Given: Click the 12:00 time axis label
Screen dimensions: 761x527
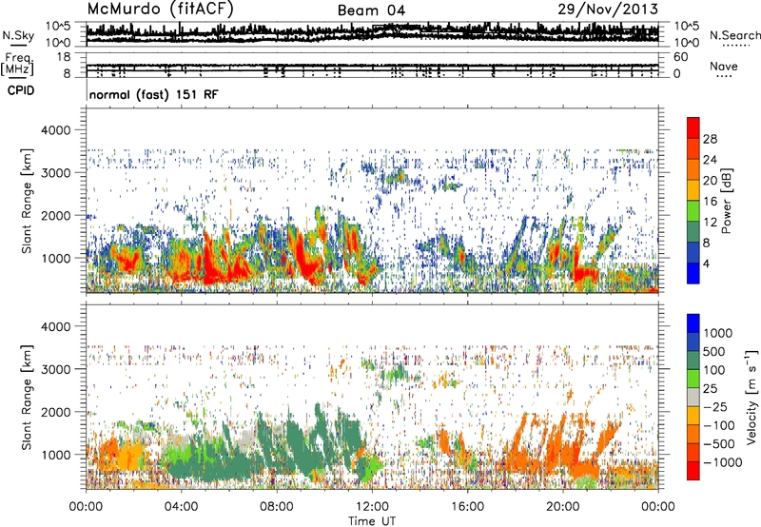Looking at the screenshot, I should tap(372, 507).
